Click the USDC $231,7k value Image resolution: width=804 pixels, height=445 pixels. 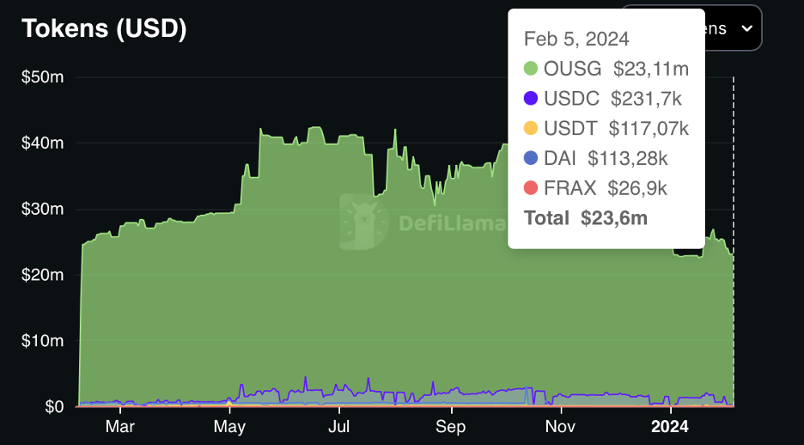tap(646, 98)
